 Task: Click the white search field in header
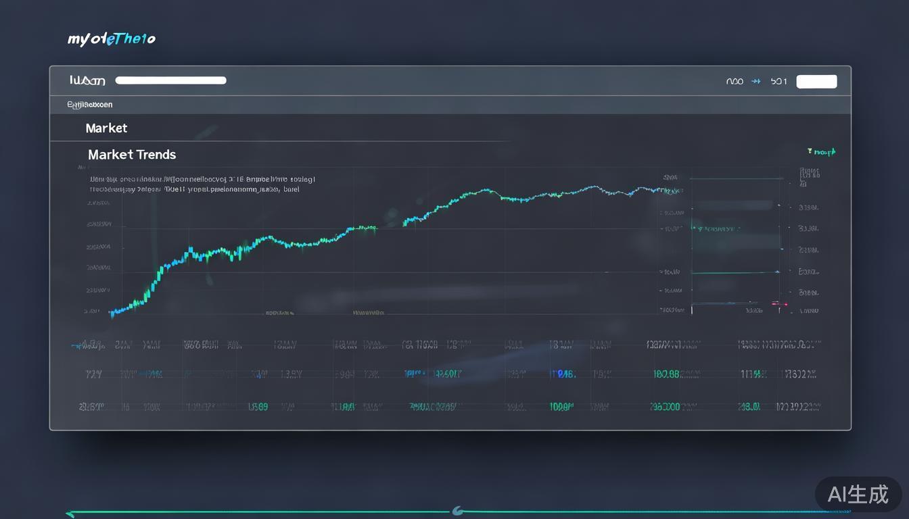click(170, 80)
